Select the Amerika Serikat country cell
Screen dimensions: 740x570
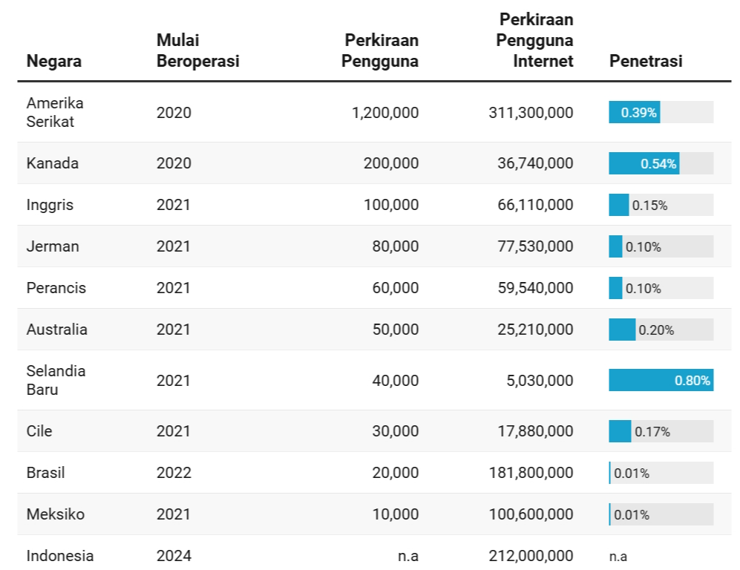(55, 113)
